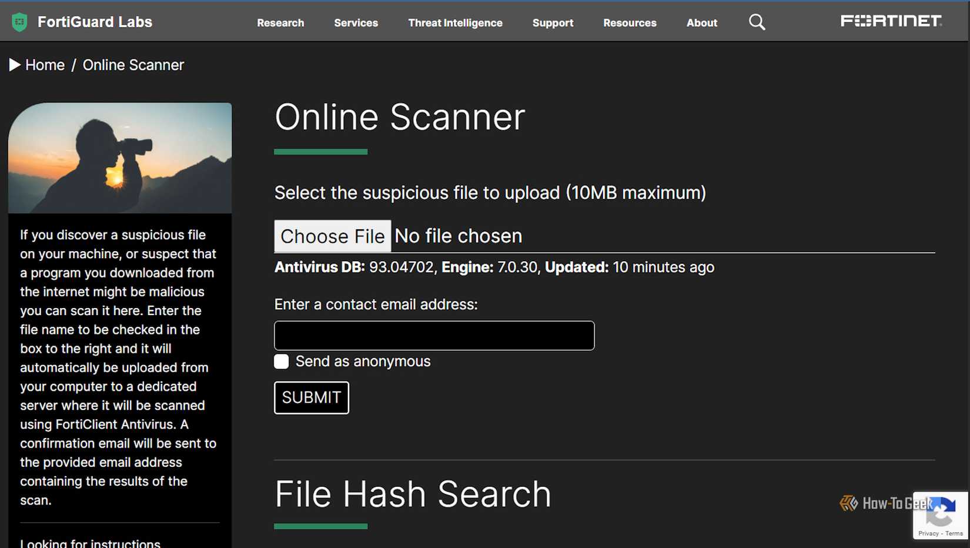Open the Services dropdown menu

click(x=356, y=23)
